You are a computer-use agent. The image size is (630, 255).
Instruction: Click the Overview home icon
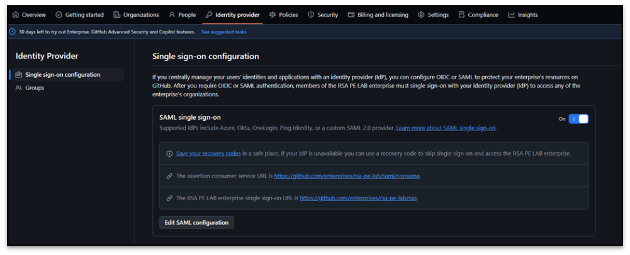pos(16,15)
